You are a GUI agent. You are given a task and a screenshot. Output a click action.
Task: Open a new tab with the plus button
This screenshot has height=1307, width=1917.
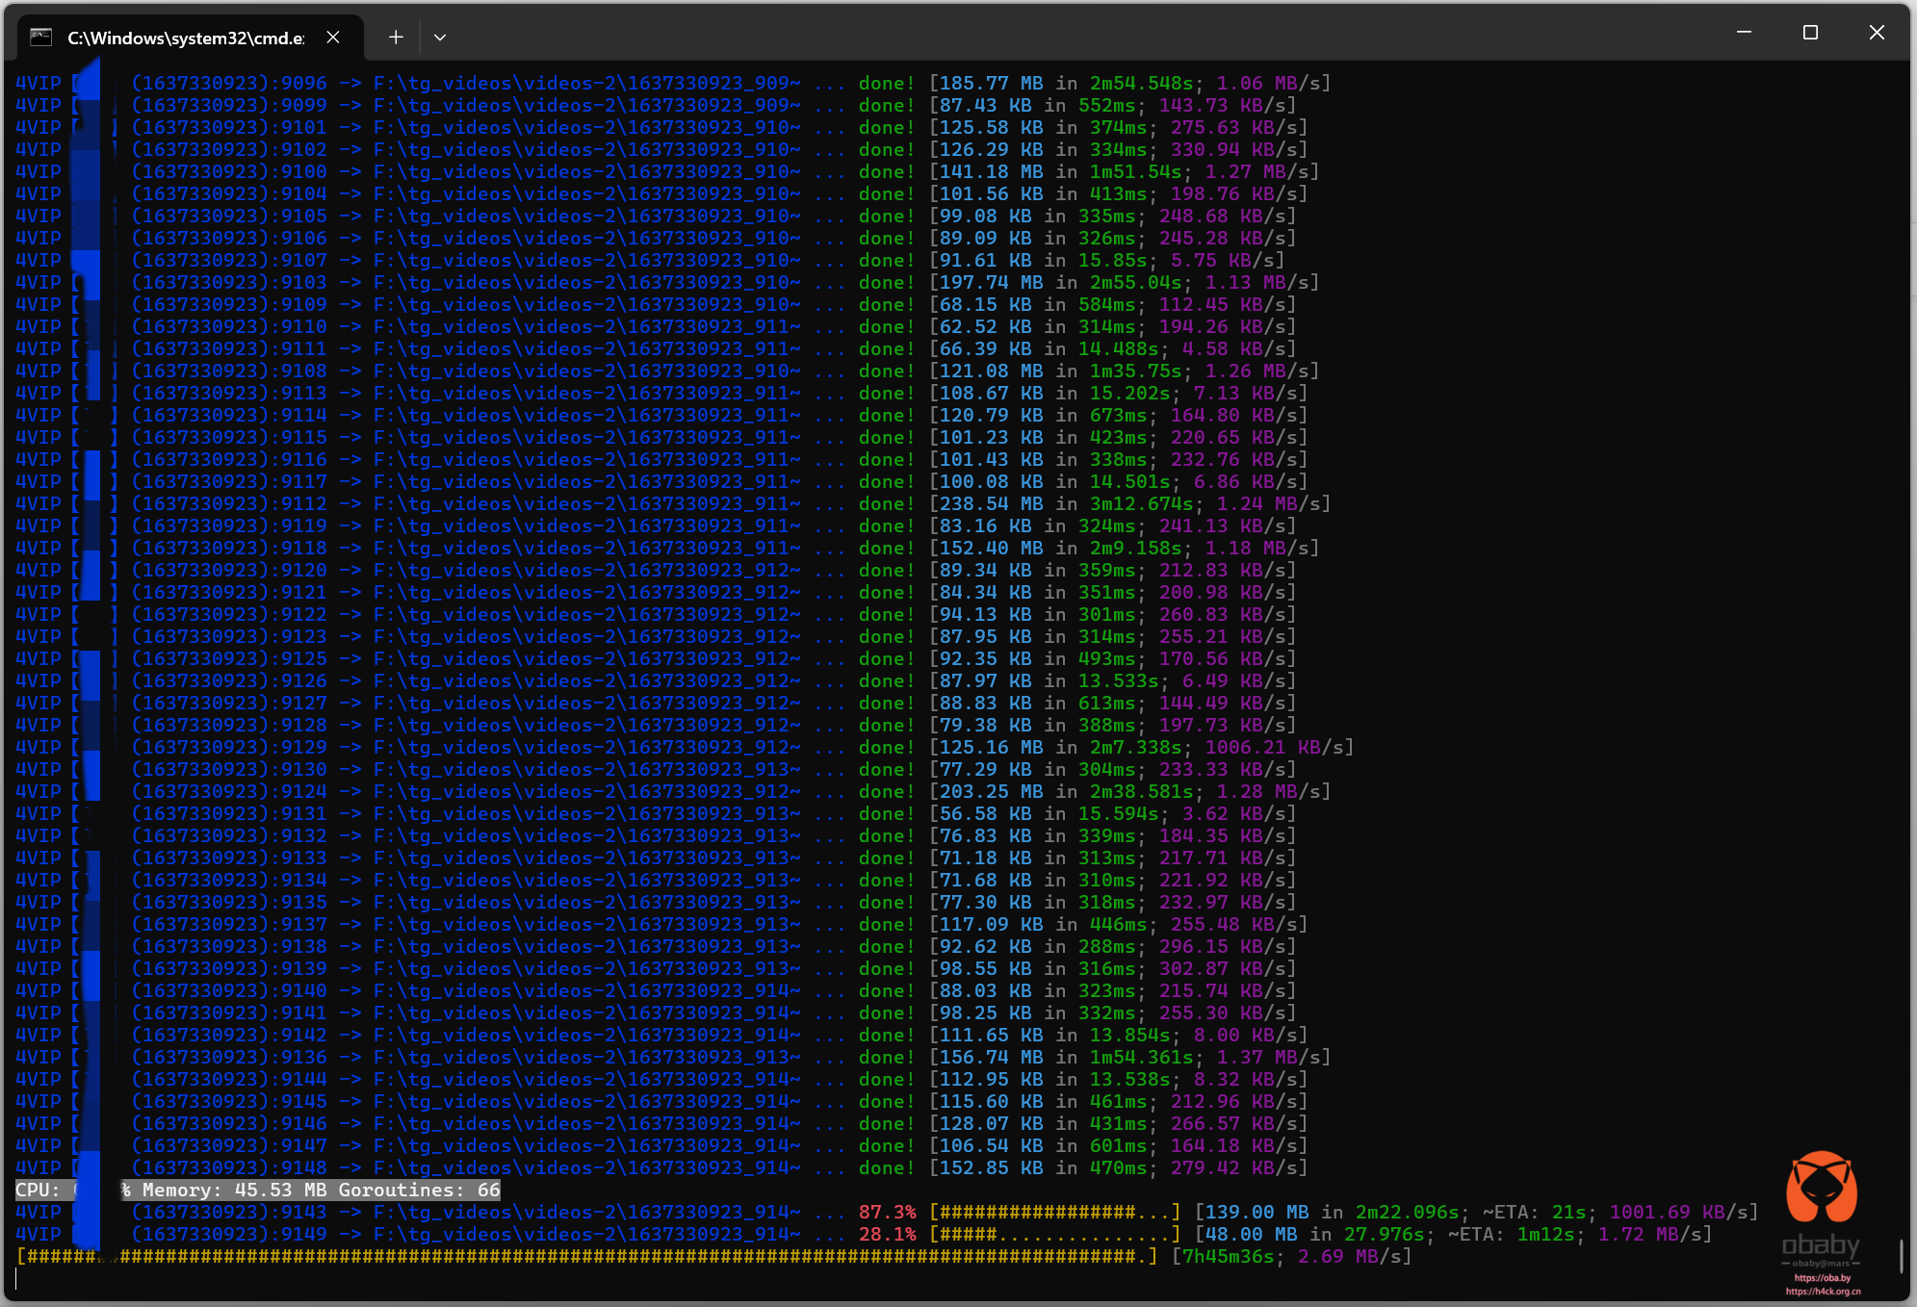[x=396, y=38]
